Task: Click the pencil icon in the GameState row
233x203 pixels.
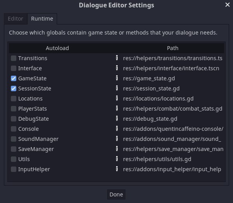Action: pos(117,78)
